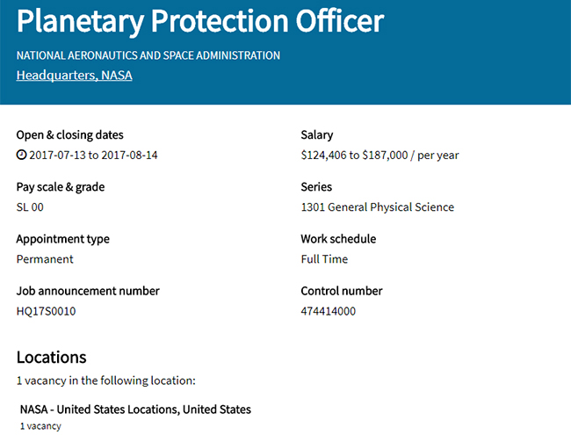Click the 1301 General Physical Science text
Screen dimensions: 571x435
377,207
